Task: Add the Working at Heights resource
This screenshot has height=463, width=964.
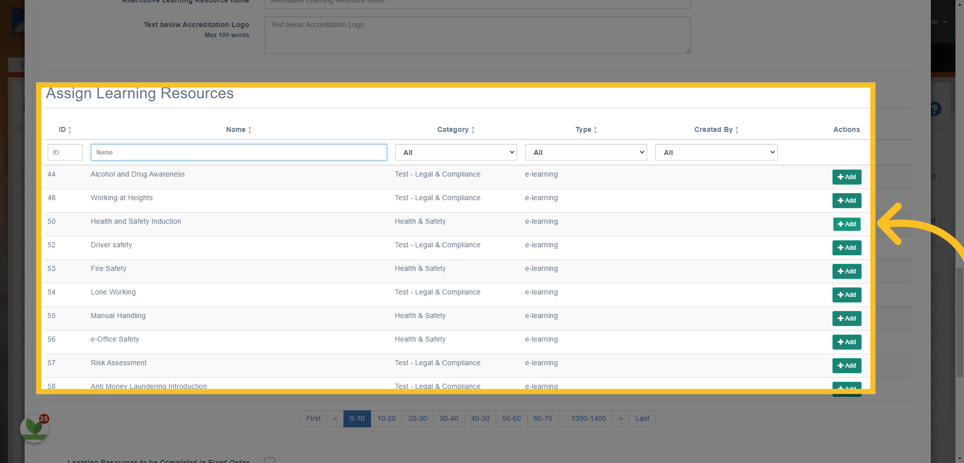Action: [x=847, y=201]
